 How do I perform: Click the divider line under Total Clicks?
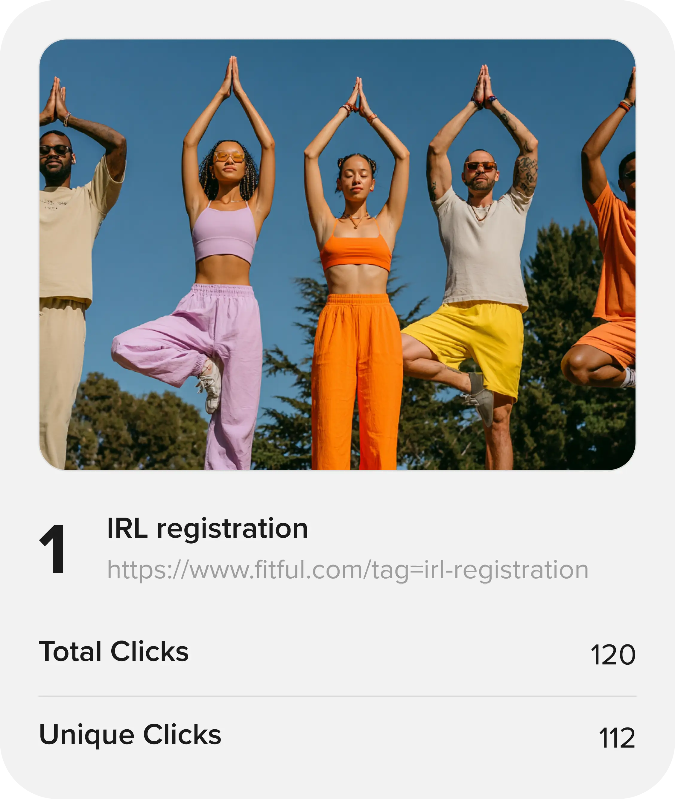point(337,696)
